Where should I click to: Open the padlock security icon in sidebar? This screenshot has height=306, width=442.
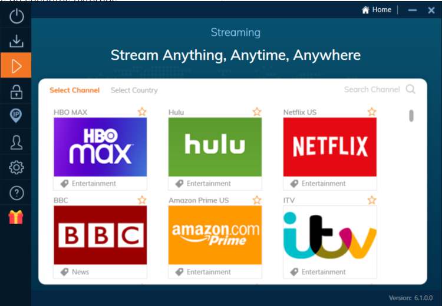point(17,92)
